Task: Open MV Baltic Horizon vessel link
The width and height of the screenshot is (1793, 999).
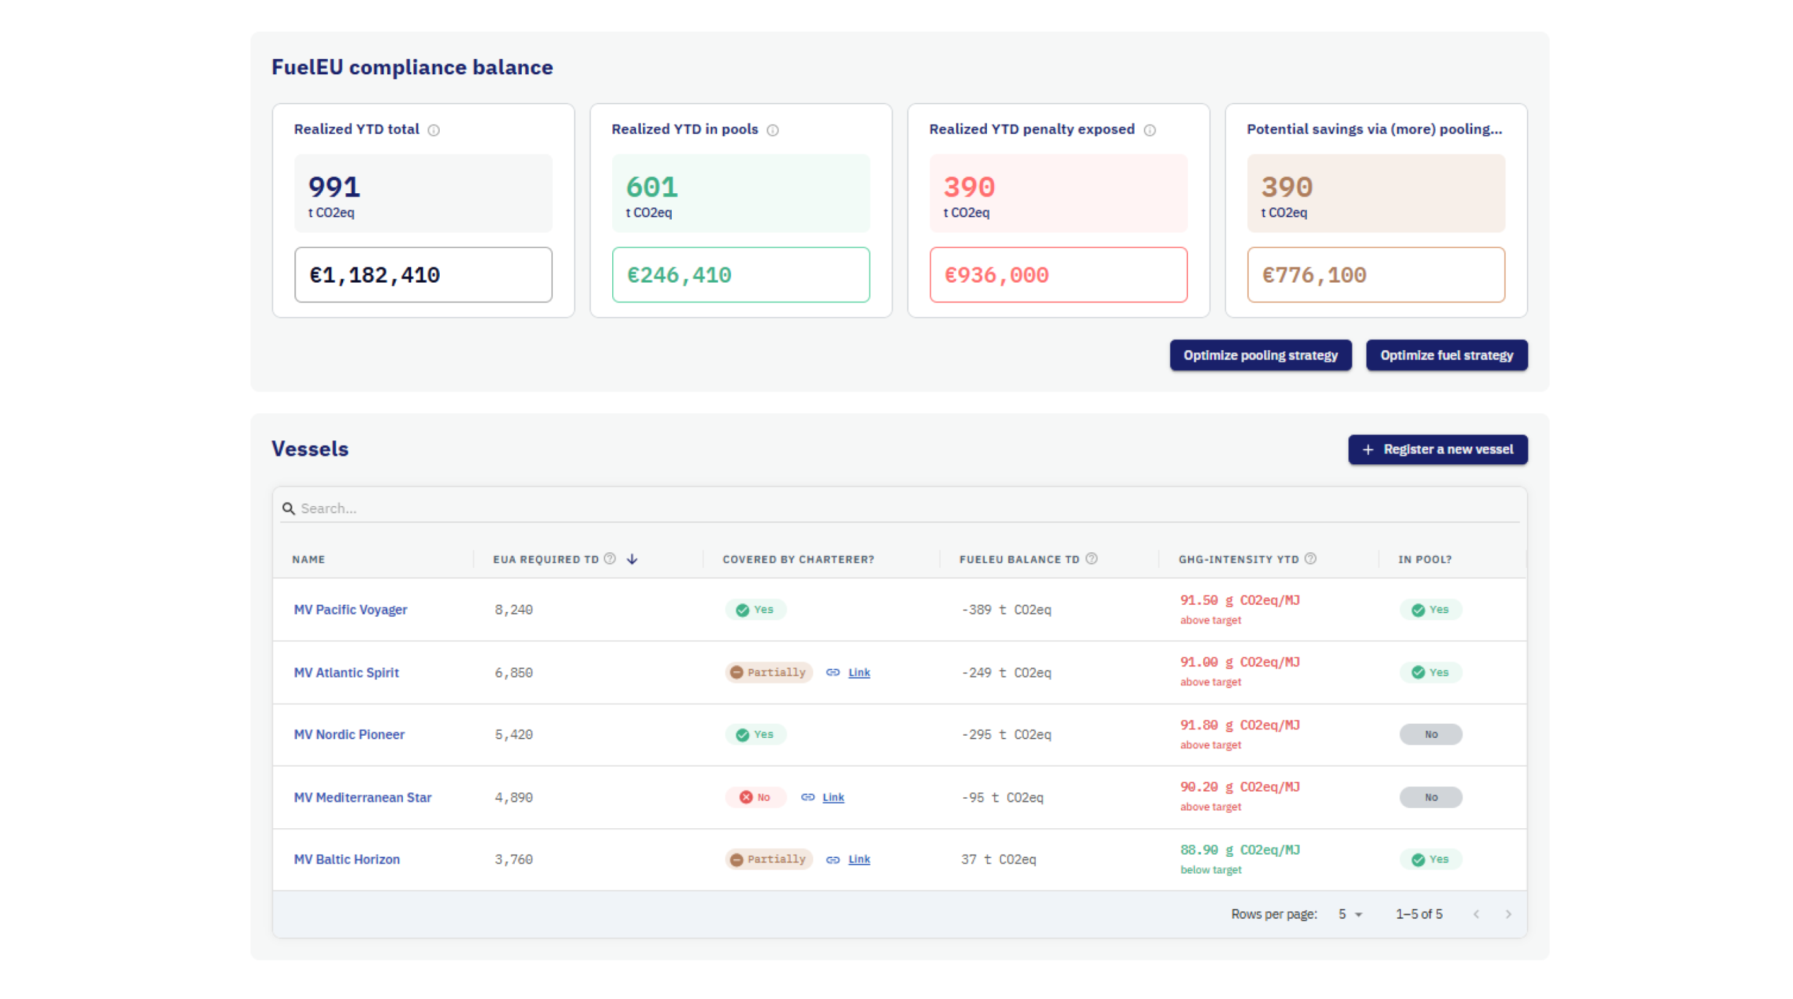Action: 347,859
